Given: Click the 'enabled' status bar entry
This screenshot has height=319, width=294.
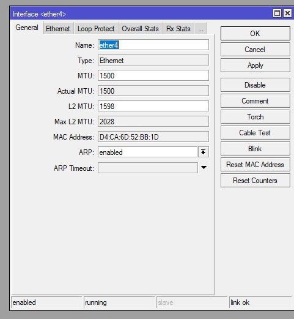Looking at the screenshot, I should tap(46, 302).
